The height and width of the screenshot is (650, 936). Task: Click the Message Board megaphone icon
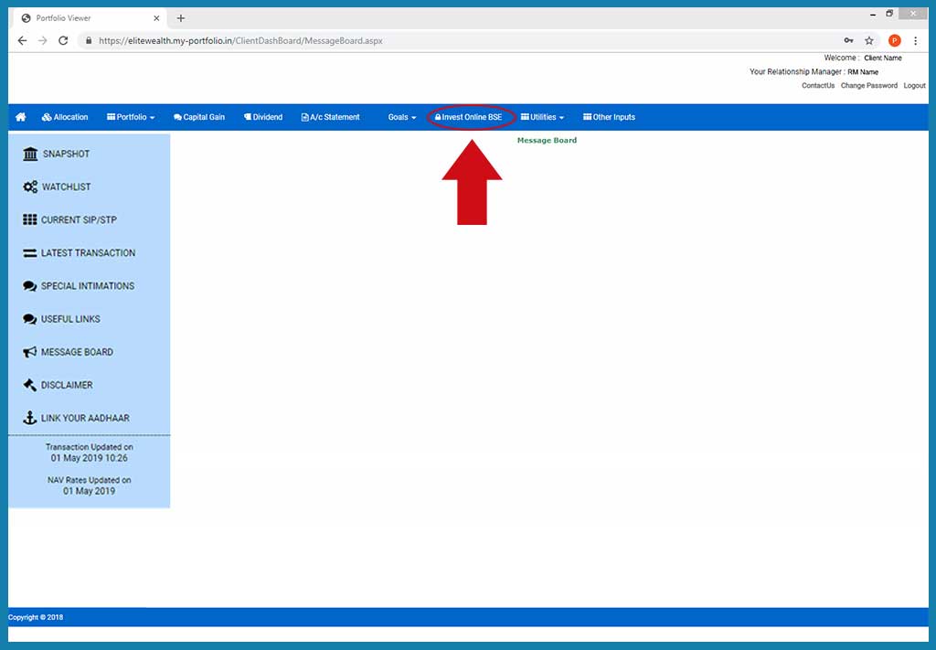click(30, 352)
